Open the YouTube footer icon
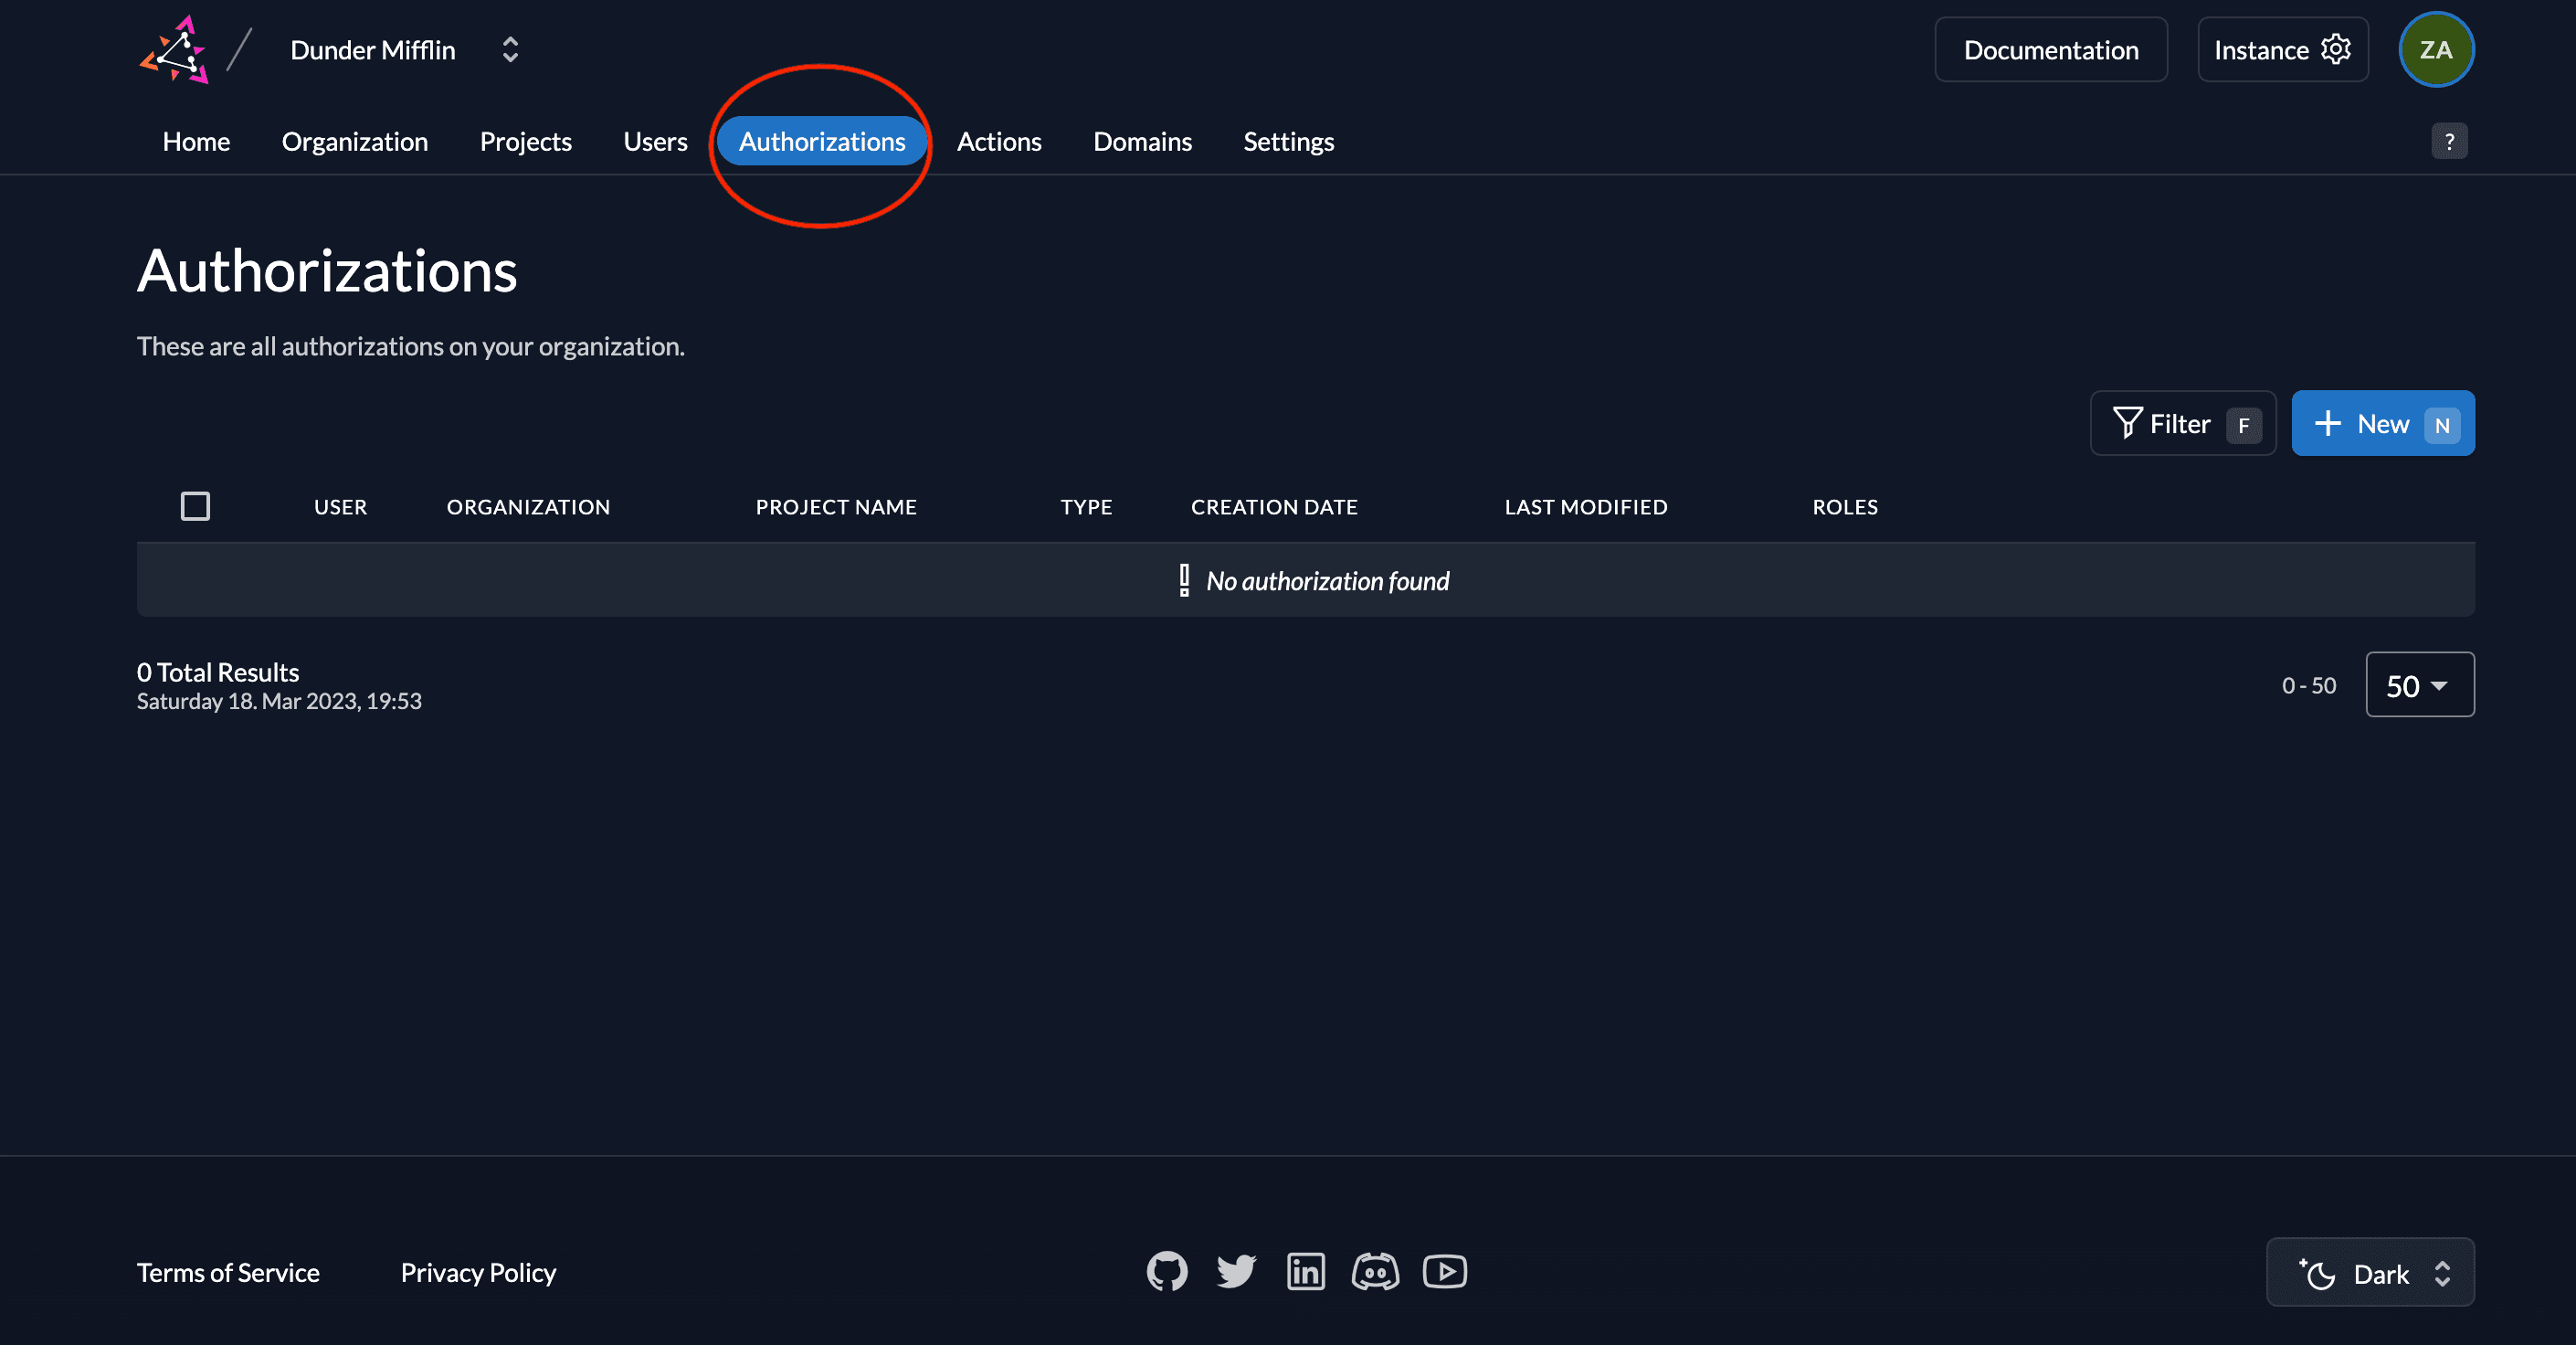2576x1345 pixels. coord(1444,1271)
